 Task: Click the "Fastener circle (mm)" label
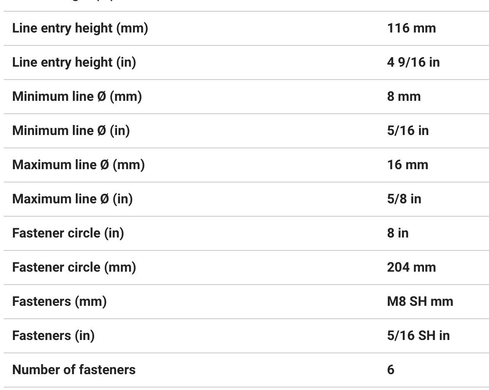point(74,267)
